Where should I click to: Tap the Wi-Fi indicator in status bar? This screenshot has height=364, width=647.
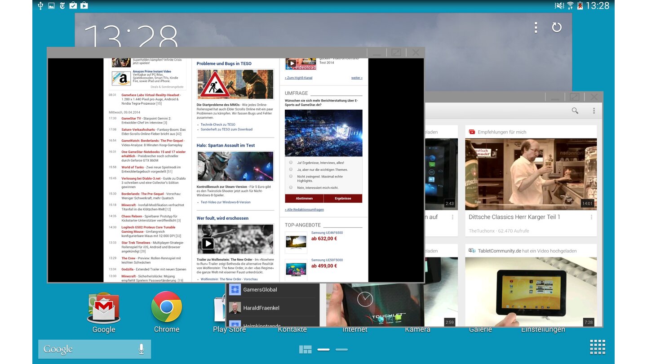click(x=570, y=5)
